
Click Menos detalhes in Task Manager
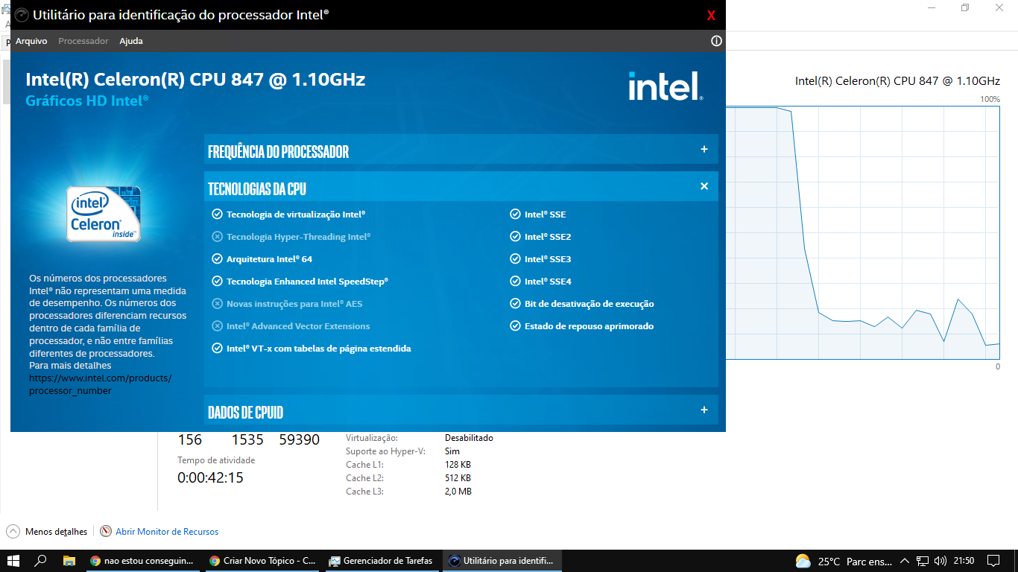coord(56,532)
